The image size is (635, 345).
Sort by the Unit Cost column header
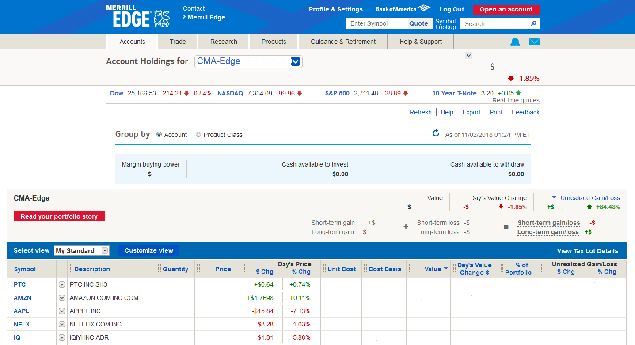click(342, 269)
